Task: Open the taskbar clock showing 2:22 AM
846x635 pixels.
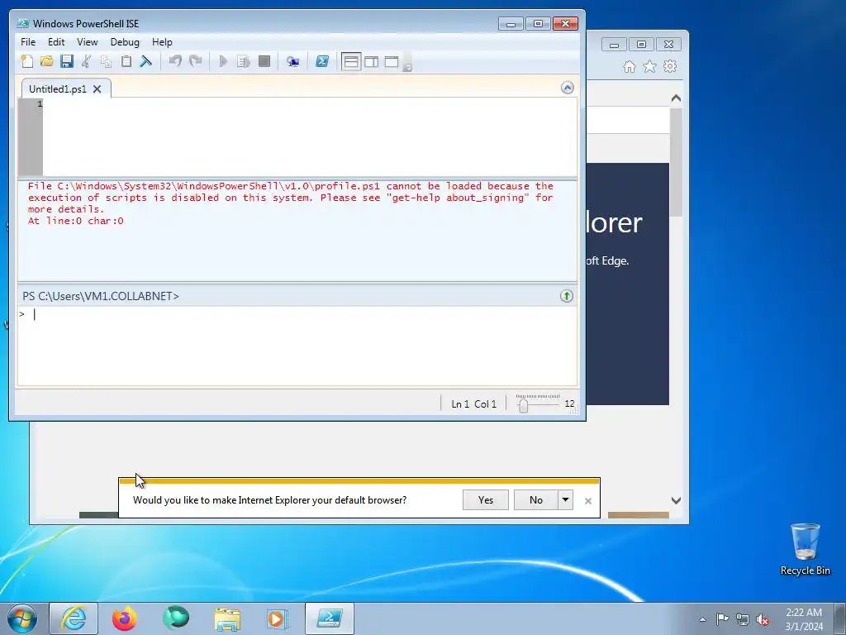Action: 804,619
